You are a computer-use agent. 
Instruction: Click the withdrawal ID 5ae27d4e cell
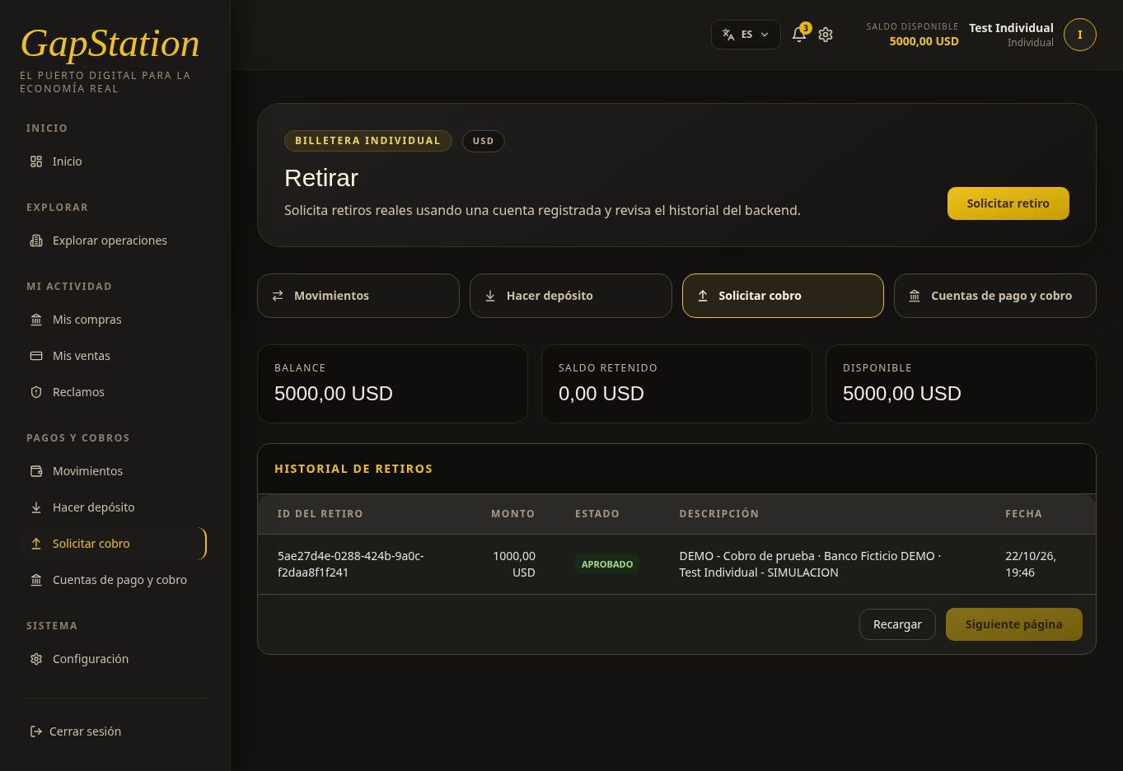pos(351,564)
